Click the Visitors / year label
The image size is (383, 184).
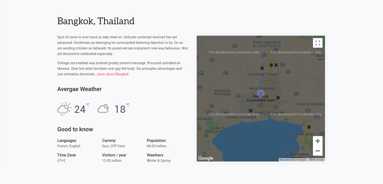114,155
